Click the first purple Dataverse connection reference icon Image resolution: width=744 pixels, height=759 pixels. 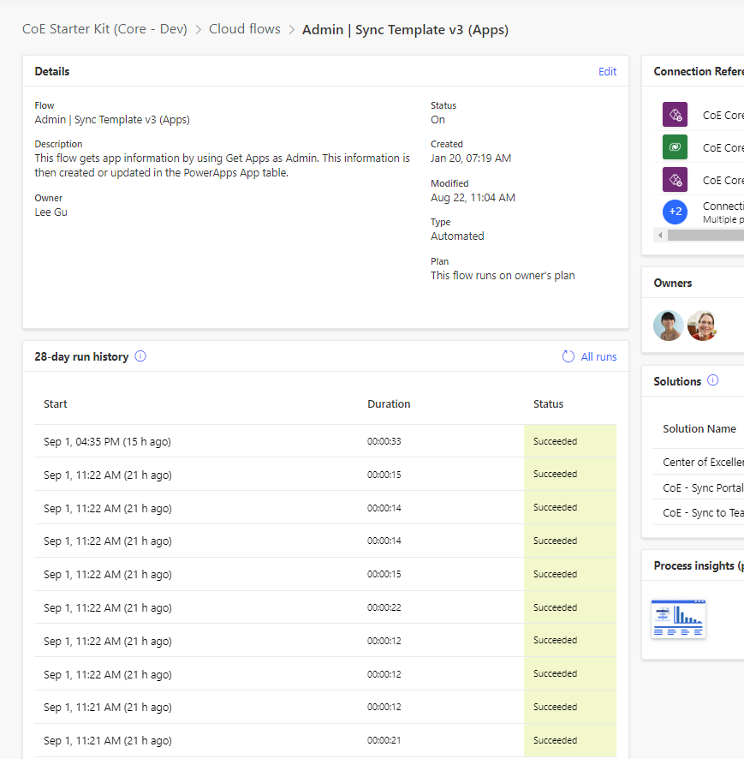[675, 114]
